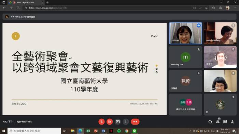Screen dimensions: 239x134
Task: Go forward in browser
Action: click(x=11, y=8)
